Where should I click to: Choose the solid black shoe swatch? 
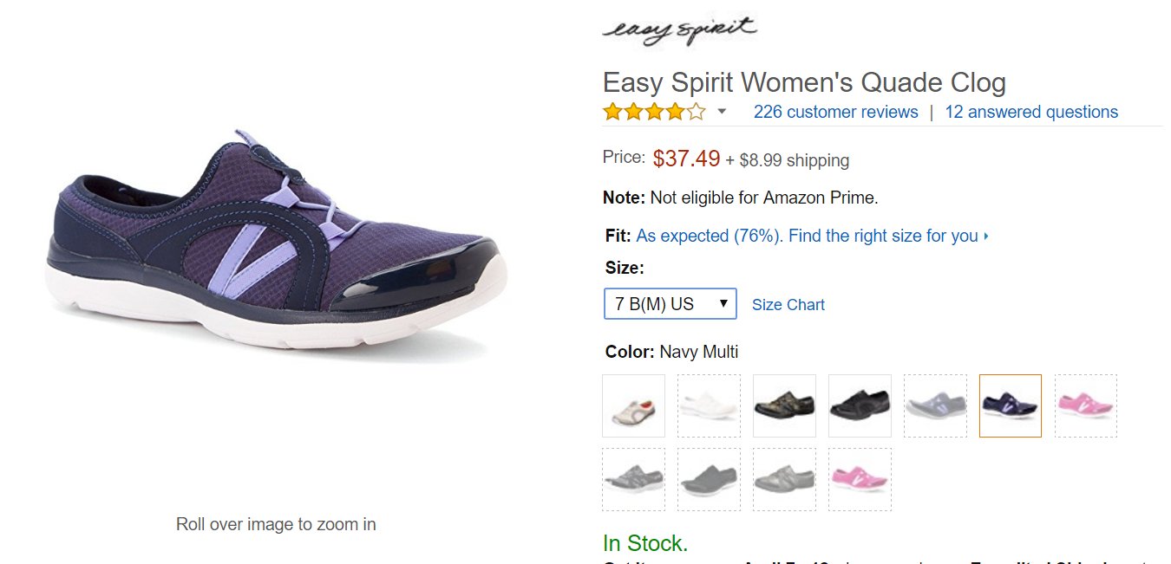[860, 405]
